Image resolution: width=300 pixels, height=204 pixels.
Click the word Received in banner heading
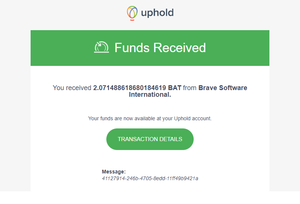pyautogui.click(x=179, y=48)
